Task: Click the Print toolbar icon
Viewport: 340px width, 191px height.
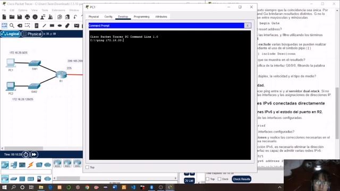Action: [27, 17]
